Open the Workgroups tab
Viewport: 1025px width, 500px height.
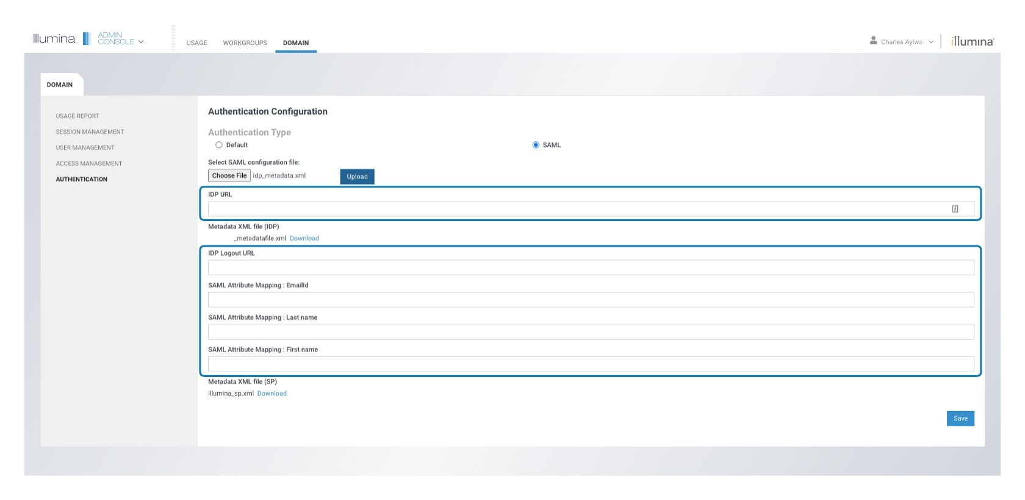click(x=245, y=43)
